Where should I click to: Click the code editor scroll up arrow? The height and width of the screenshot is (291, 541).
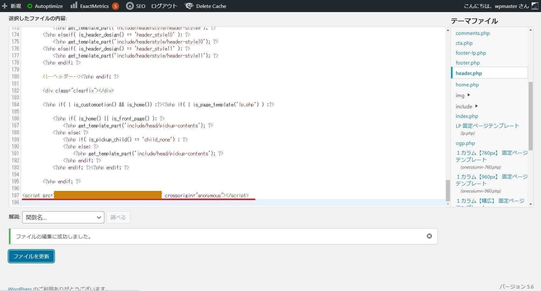point(448,30)
